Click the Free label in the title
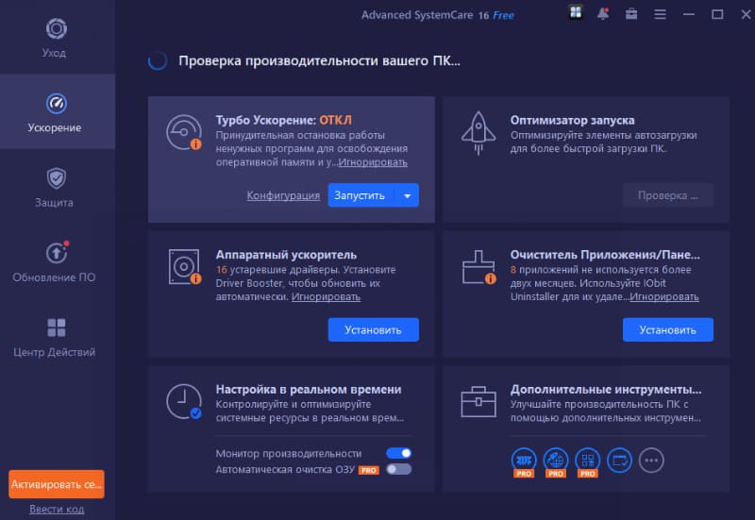755x520 pixels. (503, 15)
